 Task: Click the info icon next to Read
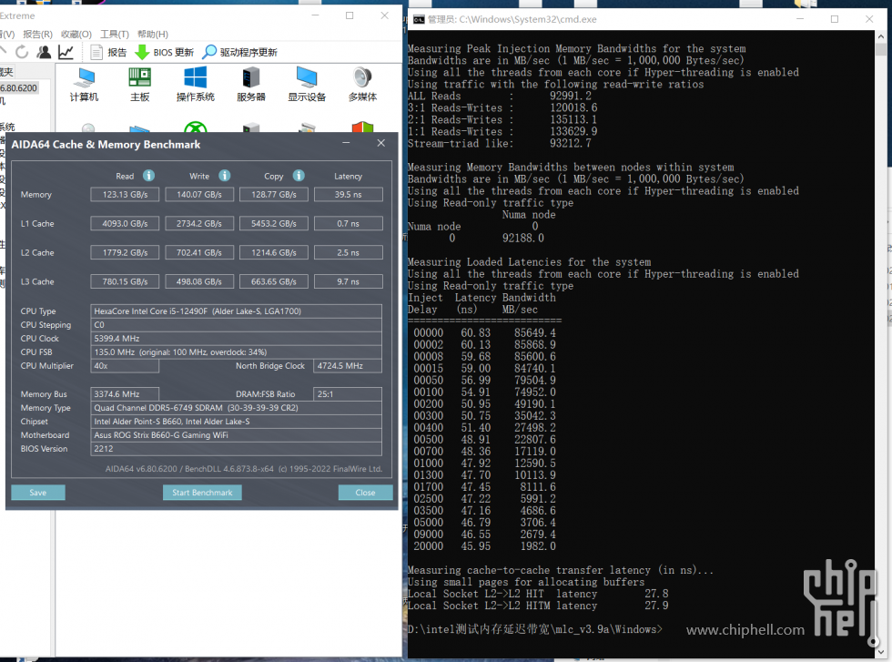point(148,176)
